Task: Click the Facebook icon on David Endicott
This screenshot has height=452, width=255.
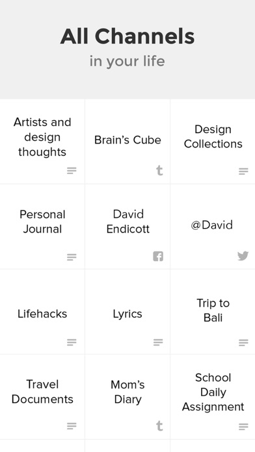Action: [x=158, y=256]
